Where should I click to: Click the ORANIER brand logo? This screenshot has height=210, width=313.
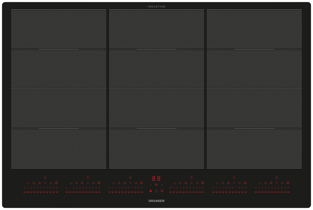pos(156,201)
